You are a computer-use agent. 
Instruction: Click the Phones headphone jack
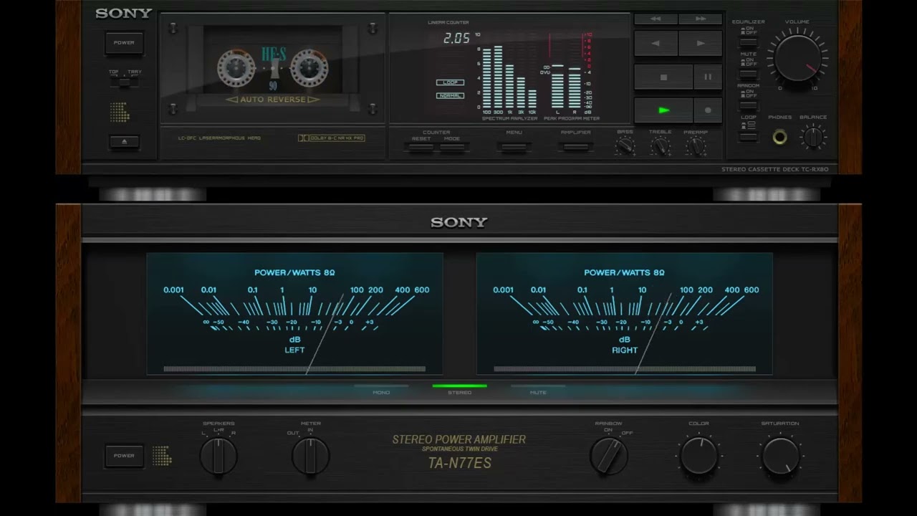779,136
